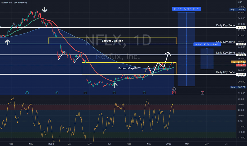Screen dimensions: 247x146
Task: Select the High 700.99 price label
Action: pos(237,10)
